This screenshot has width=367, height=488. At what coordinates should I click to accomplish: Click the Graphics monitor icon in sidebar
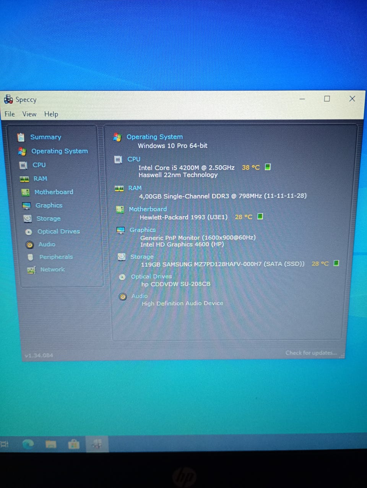[x=26, y=206]
